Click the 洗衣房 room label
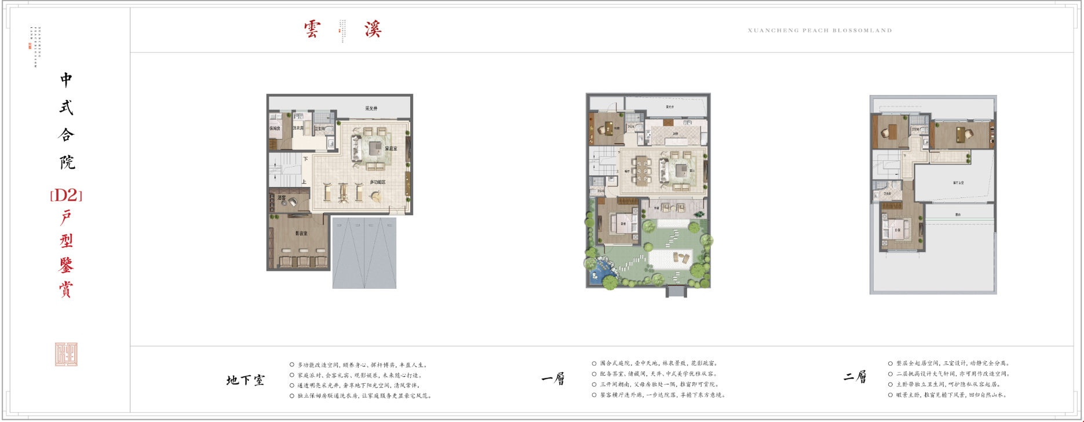Image resolution: width=1084 pixels, height=422 pixels. pos(298,128)
